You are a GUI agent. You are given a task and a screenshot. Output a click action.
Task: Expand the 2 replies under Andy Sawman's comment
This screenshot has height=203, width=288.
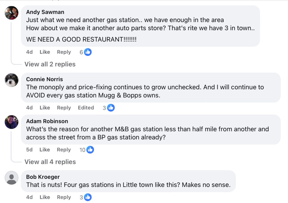point(50,64)
